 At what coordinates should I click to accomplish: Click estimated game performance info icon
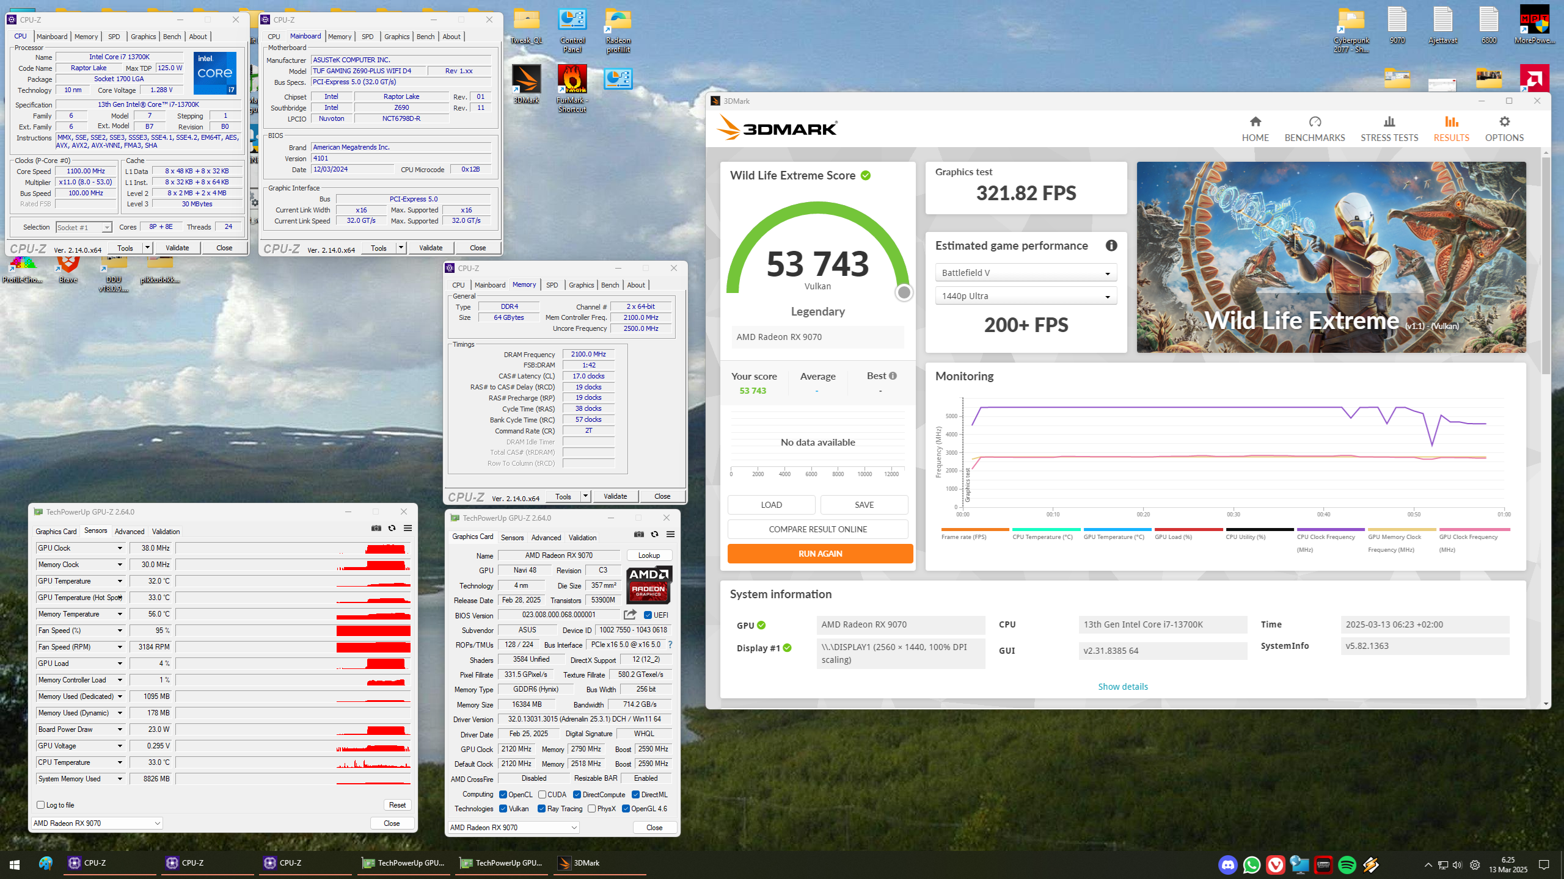coord(1111,245)
